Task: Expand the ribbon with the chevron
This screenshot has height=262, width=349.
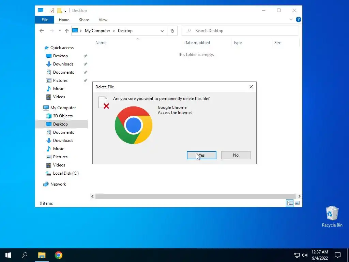Action: [x=291, y=19]
